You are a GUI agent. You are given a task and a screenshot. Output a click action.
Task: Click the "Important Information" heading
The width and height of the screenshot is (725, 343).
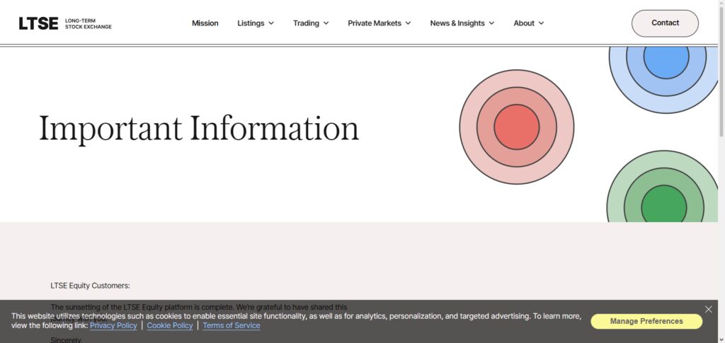point(199,128)
